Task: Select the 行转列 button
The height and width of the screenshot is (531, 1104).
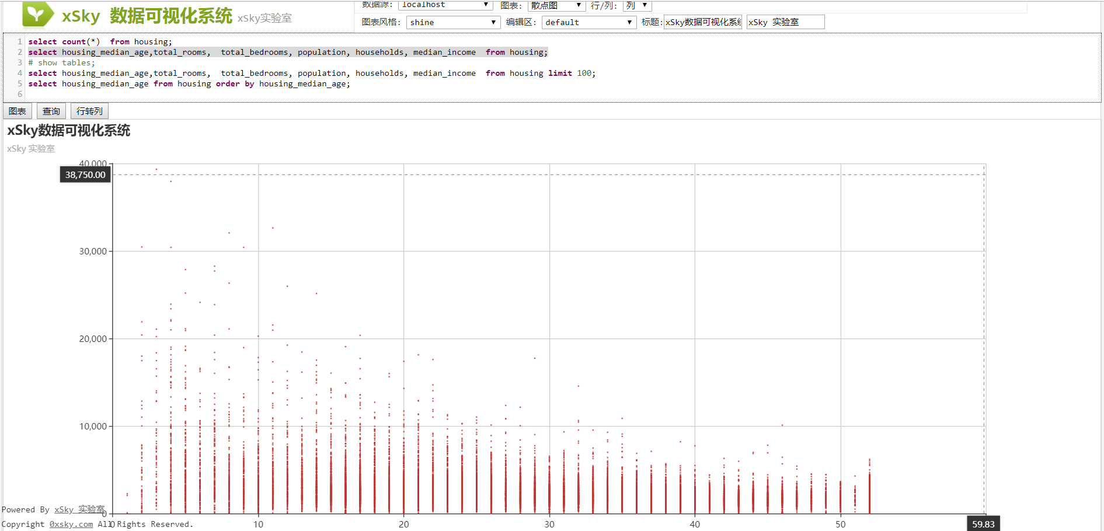Action: (89, 111)
